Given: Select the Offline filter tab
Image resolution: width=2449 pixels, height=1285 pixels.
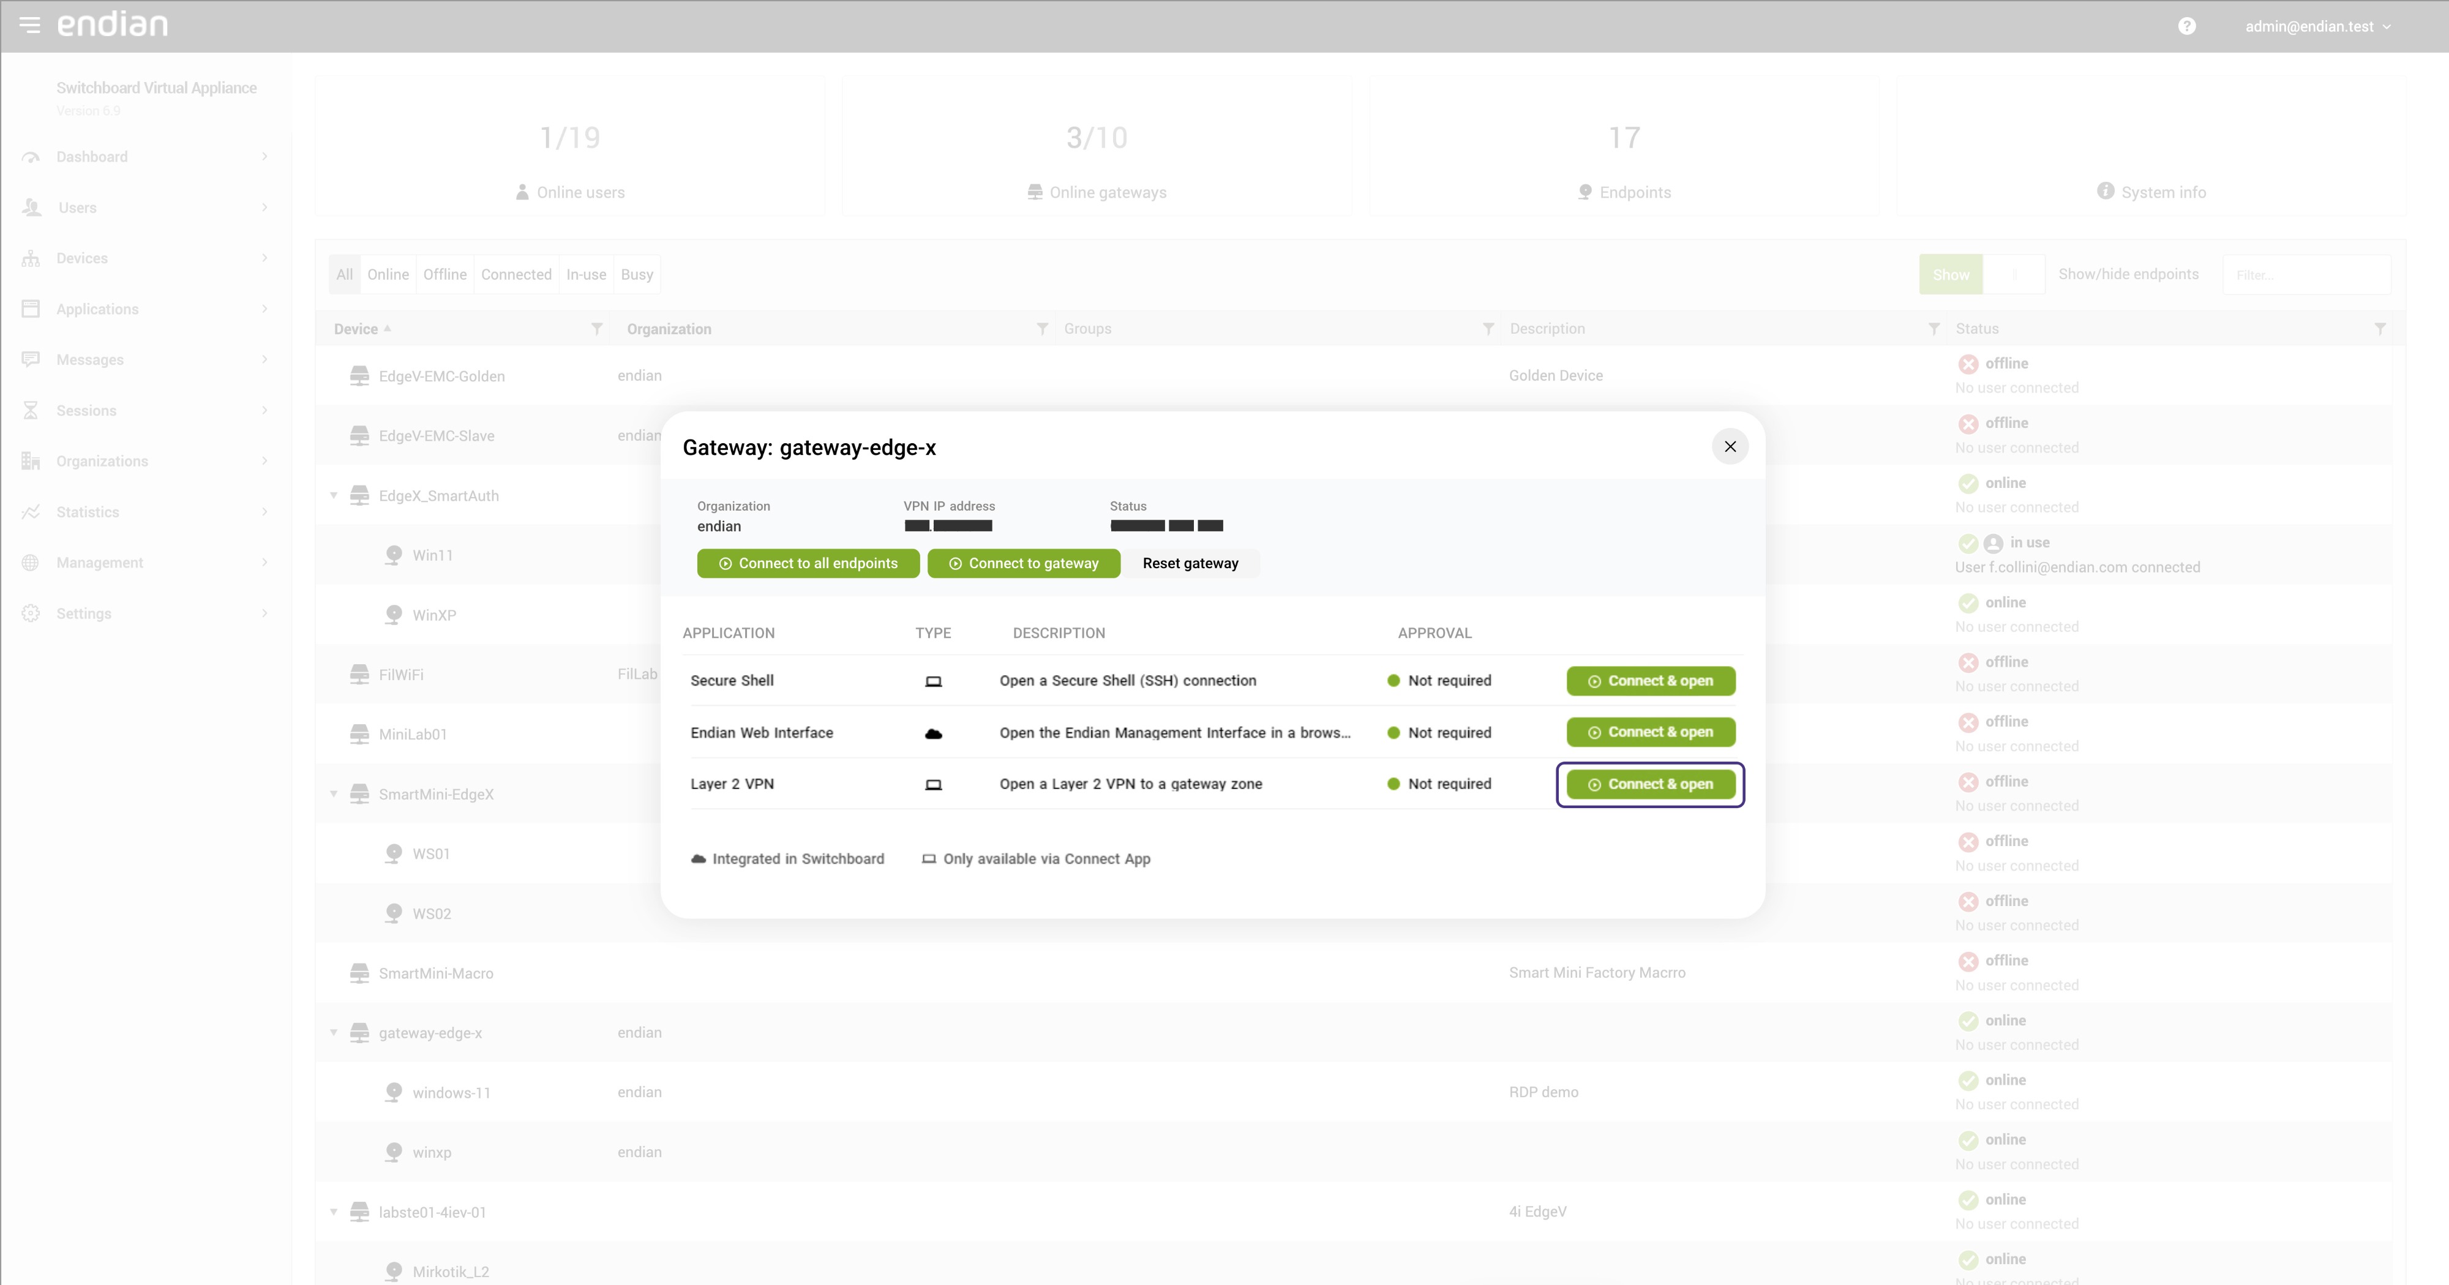Looking at the screenshot, I should coord(445,275).
